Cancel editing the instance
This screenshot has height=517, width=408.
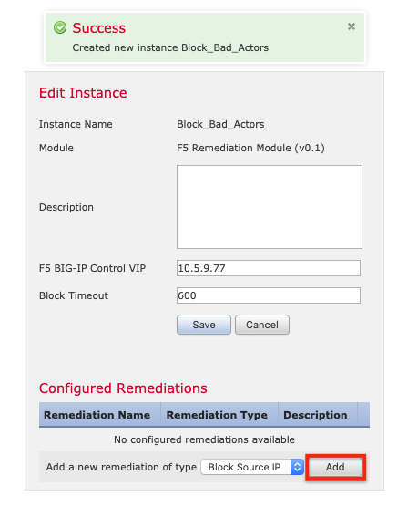262,325
